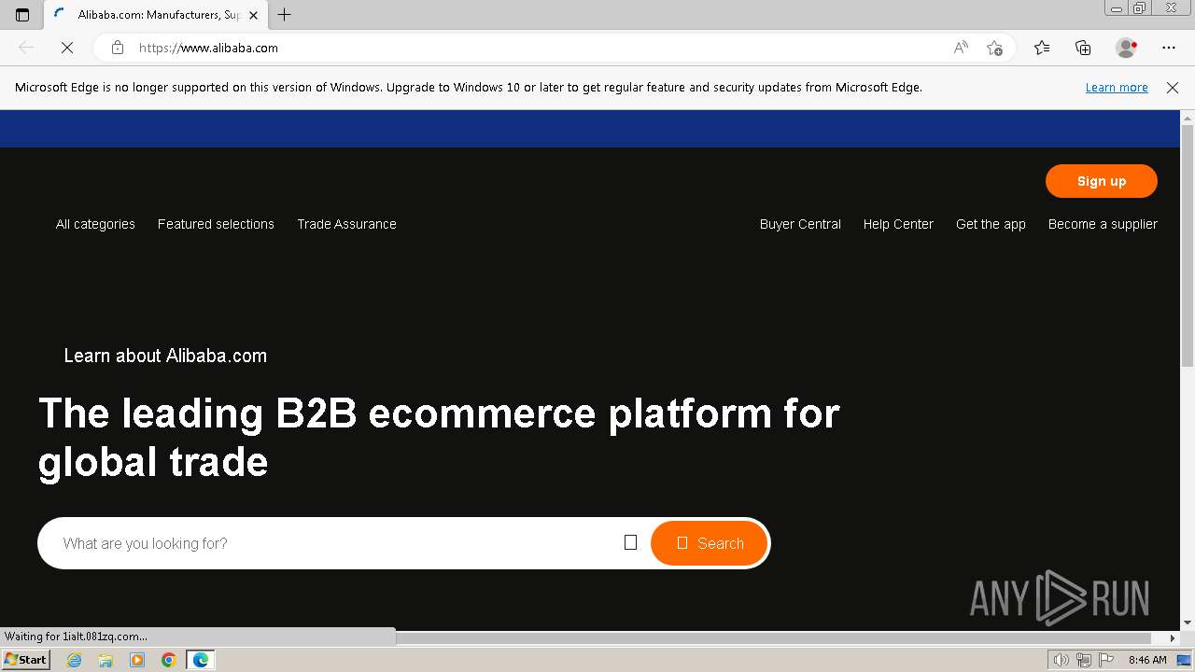Click the orange Search button
The width and height of the screenshot is (1195, 672).
pos(710,543)
